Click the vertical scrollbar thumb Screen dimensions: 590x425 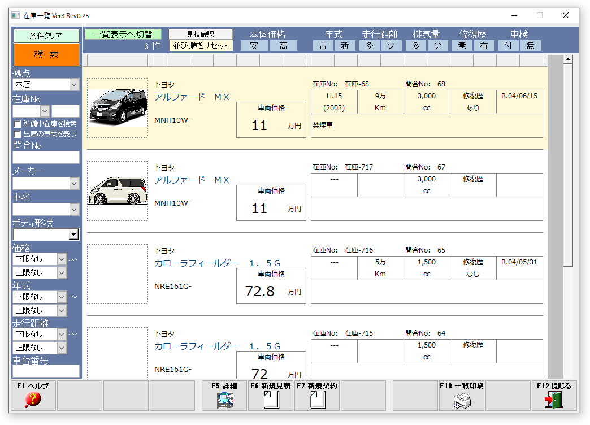click(568, 165)
